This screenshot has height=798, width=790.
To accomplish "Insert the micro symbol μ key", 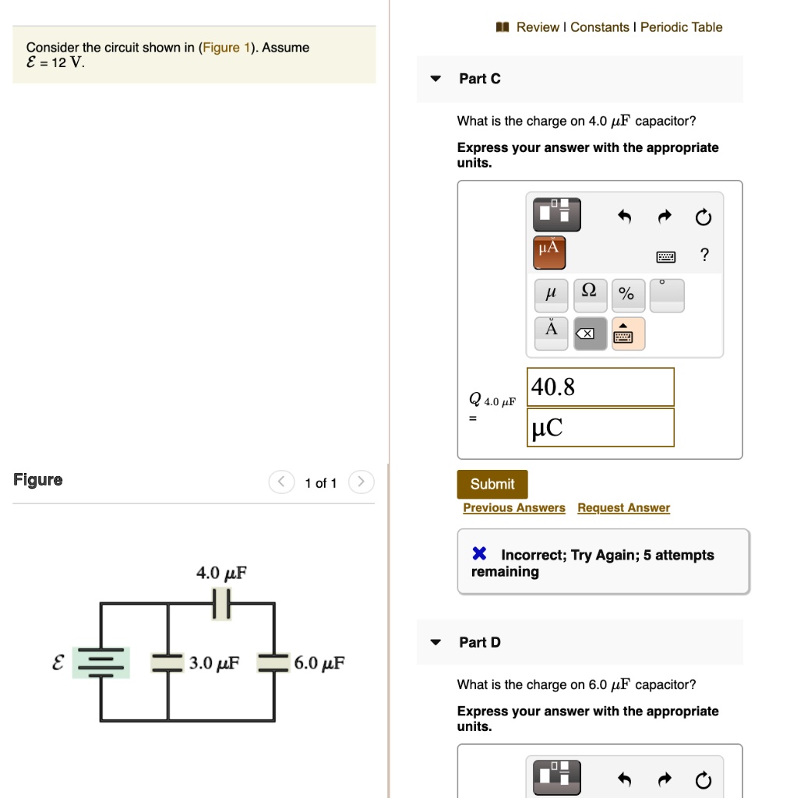I will [551, 295].
